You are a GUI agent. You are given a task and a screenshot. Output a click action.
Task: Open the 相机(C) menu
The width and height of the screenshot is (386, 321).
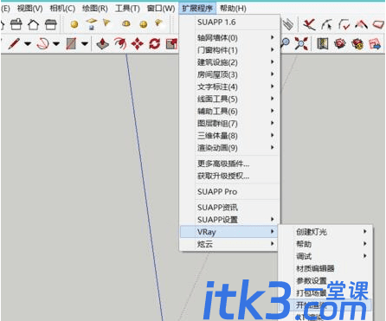pyautogui.click(x=62, y=9)
